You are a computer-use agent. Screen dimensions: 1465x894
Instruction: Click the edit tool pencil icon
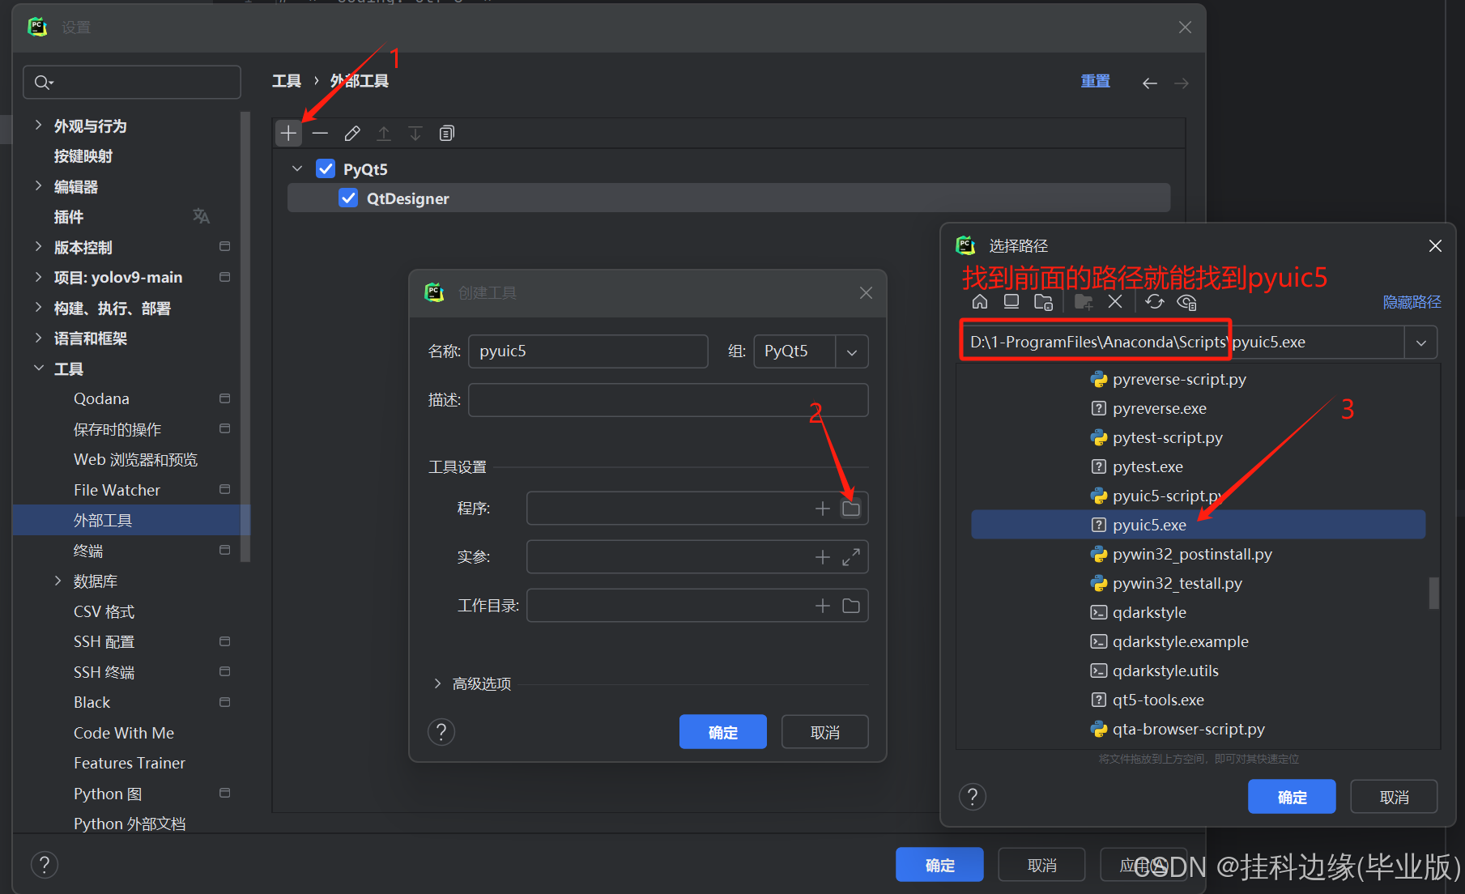(x=351, y=134)
